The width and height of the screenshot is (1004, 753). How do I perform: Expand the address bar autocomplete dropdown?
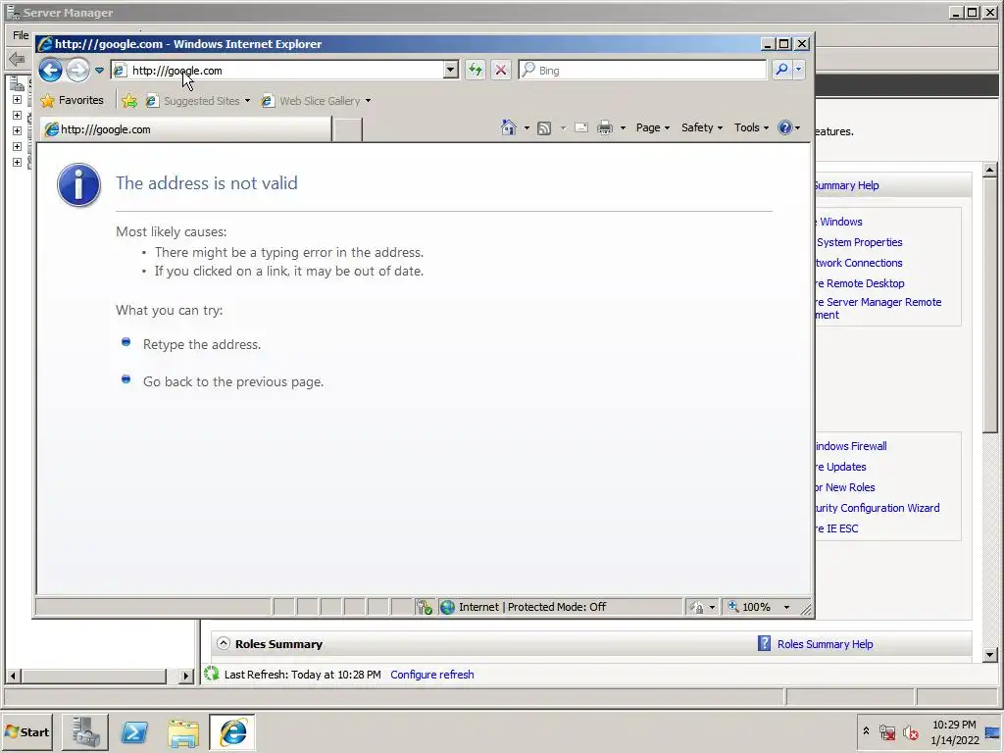coord(451,70)
